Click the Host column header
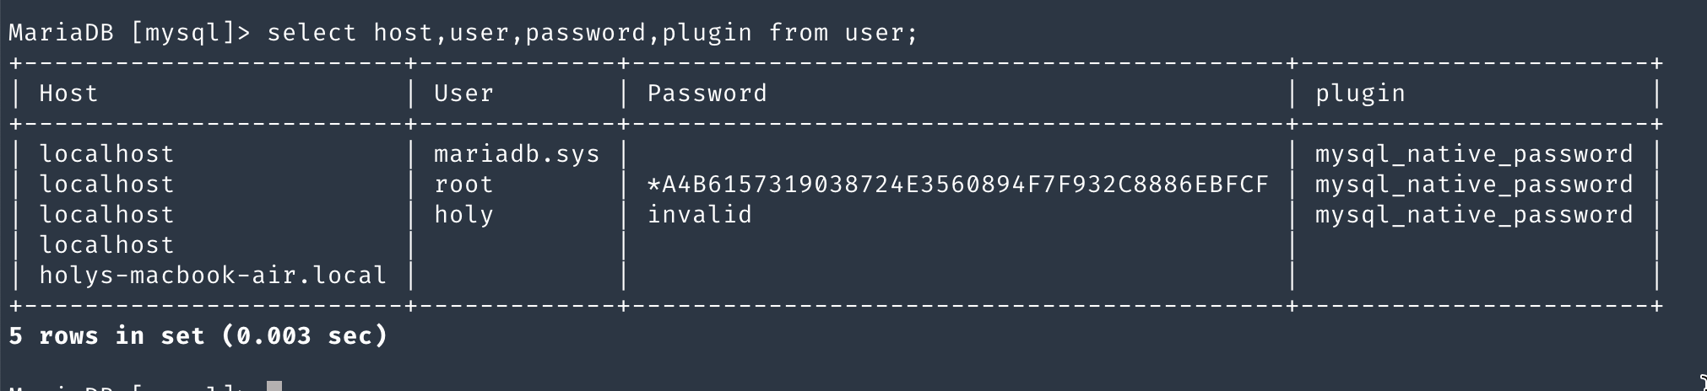 coord(68,94)
